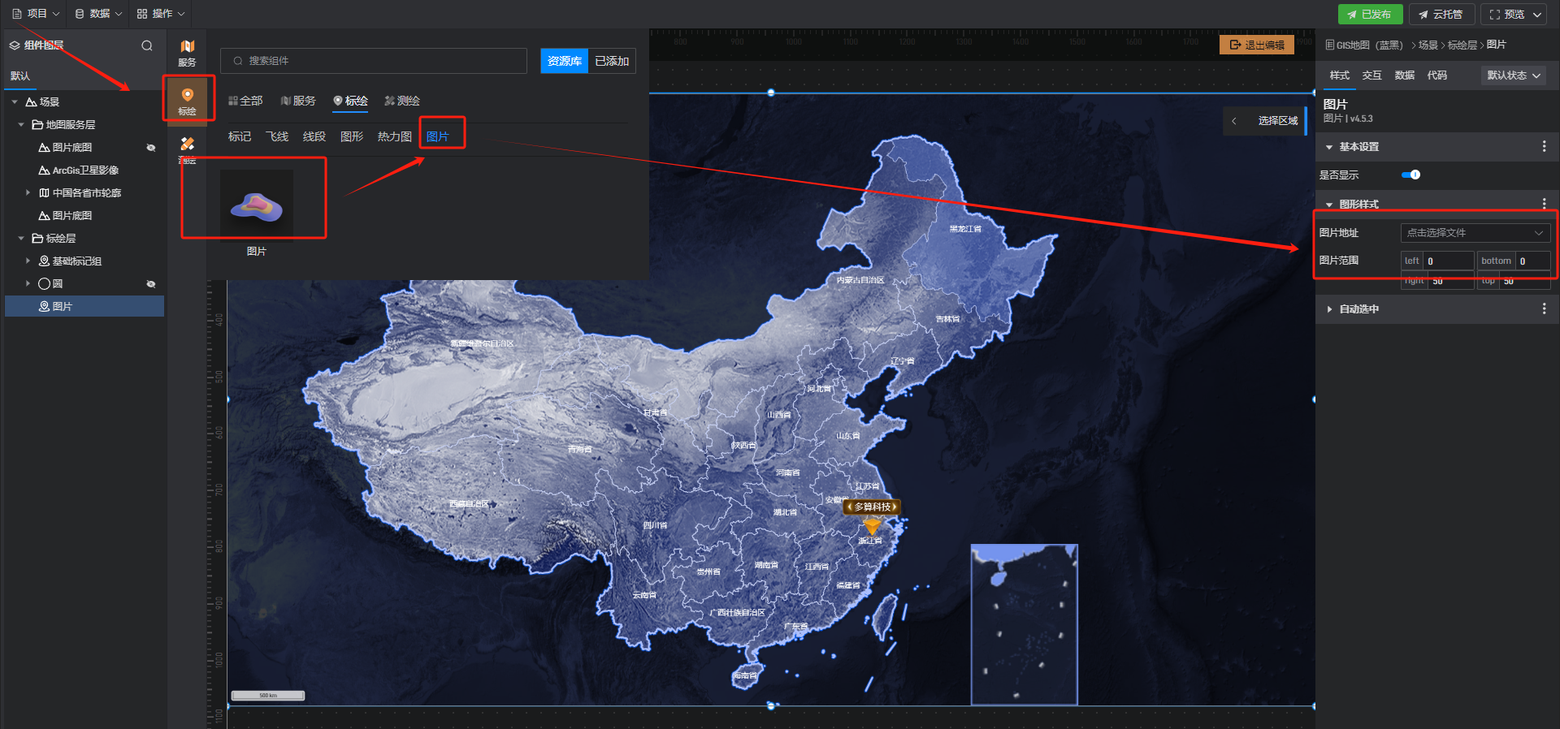1560x729 pixels.
Task: Select the 图形 subcategory
Action: tap(352, 136)
